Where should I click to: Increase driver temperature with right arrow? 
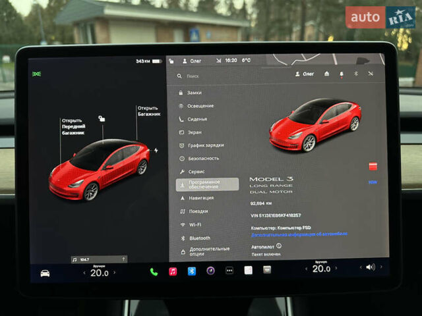click(x=115, y=273)
